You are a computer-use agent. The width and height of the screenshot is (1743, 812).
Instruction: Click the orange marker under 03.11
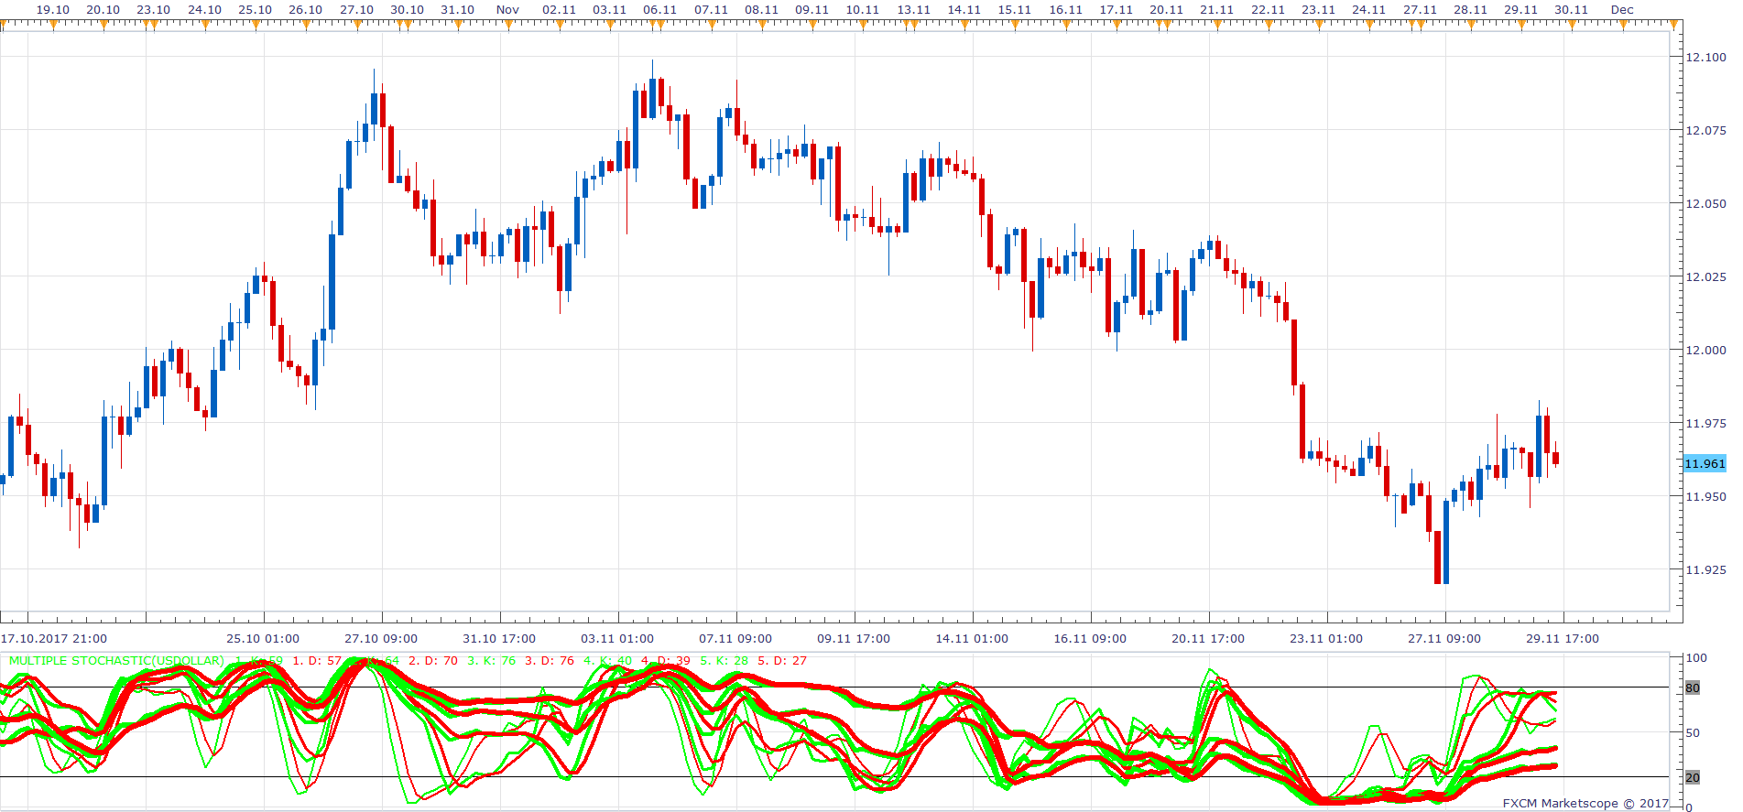pos(610,25)
